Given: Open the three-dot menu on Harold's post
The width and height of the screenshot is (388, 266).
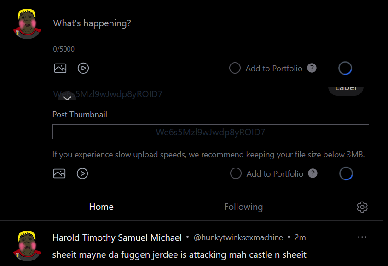Looking at the screenshot, I should tap(362, 237).
